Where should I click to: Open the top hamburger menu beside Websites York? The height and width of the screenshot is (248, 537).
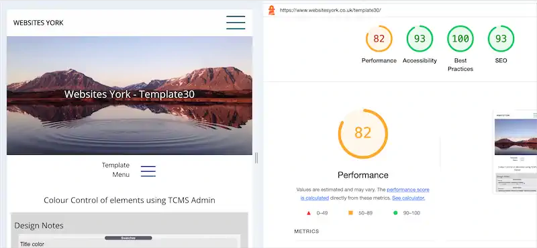pyautogui.click(x=236, y=23)
